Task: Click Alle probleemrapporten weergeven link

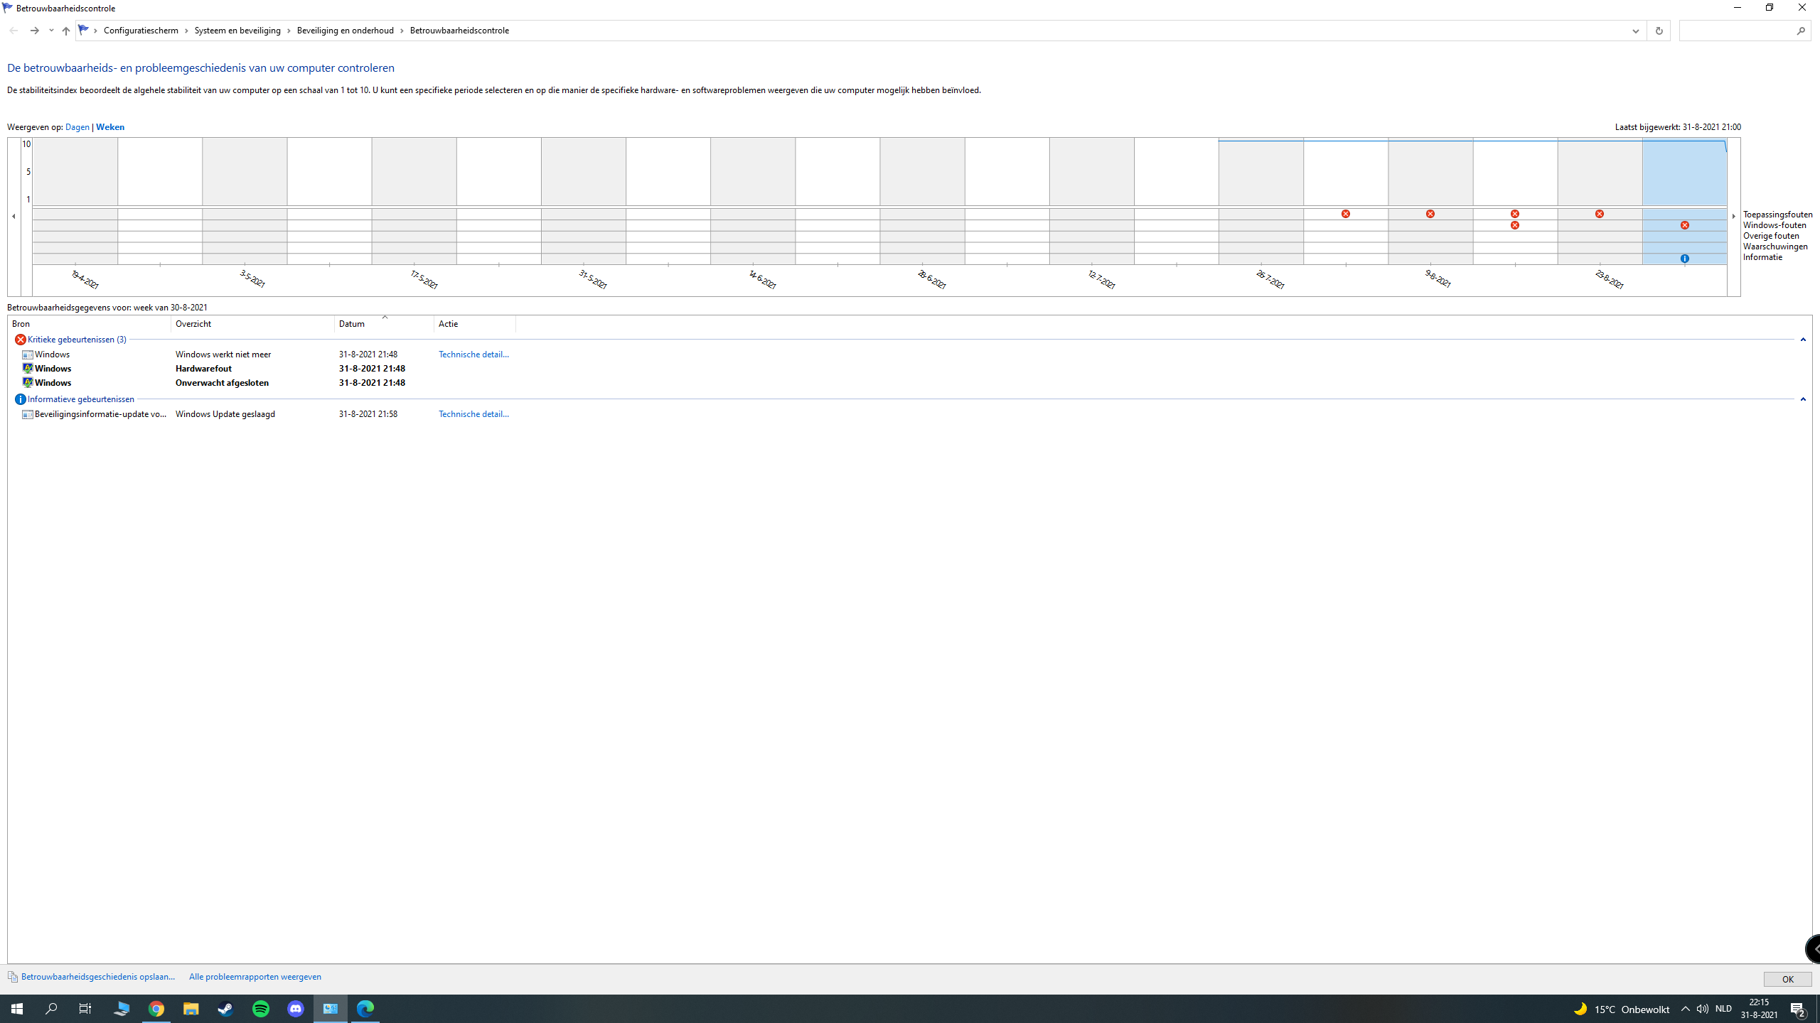Action: 255,977
